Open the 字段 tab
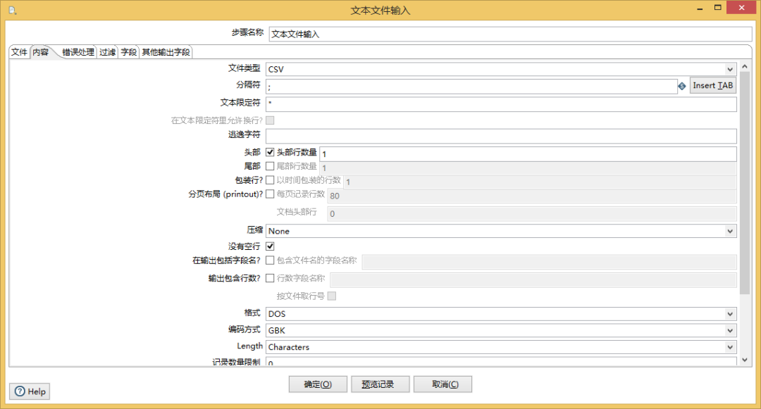761x409 pixels. [128, 52]
